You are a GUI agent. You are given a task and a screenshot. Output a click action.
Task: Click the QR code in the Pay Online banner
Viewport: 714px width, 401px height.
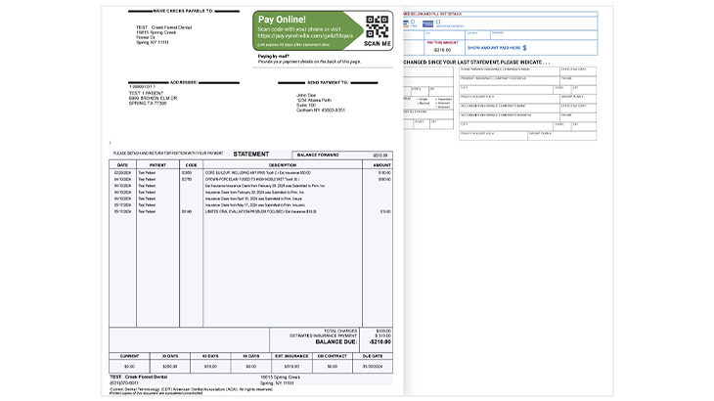pyautogui.click(x=377, y=26)
